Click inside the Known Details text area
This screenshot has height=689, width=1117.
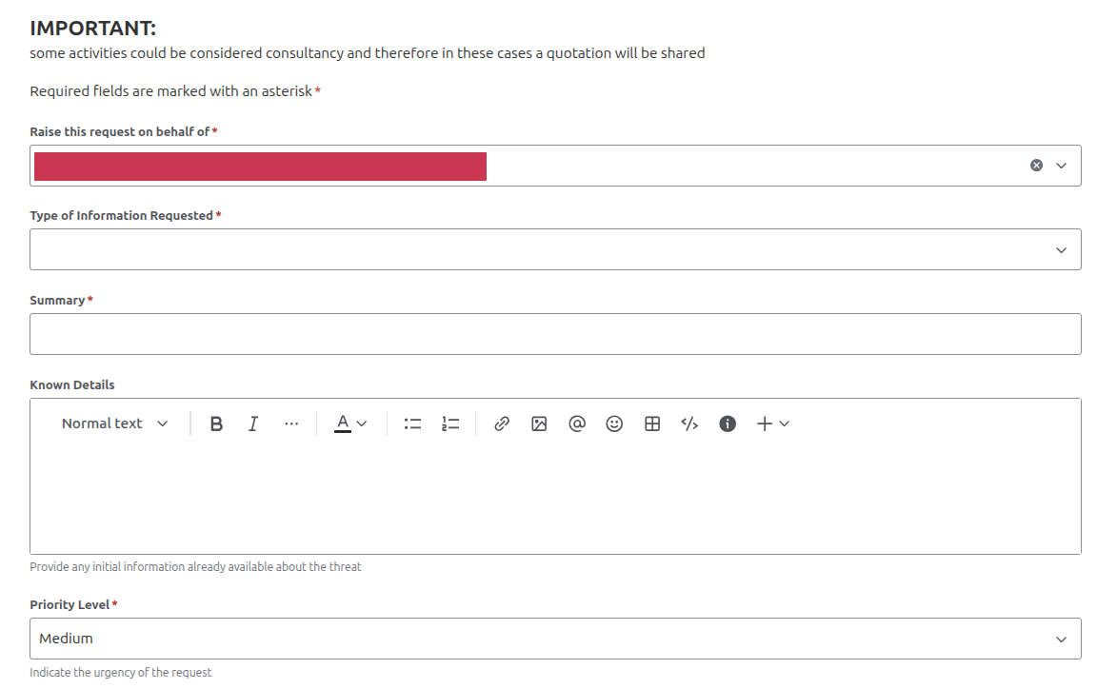coord(555,500)
